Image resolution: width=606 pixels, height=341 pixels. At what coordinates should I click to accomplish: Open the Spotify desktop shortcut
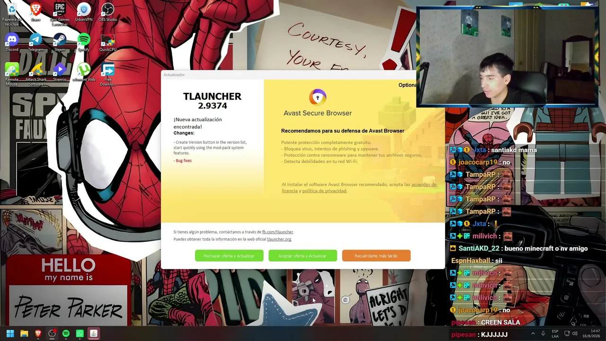(84, 43)
